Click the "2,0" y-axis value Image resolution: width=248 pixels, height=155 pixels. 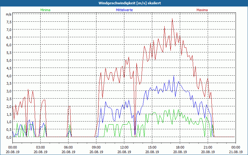tap(9, 106)
